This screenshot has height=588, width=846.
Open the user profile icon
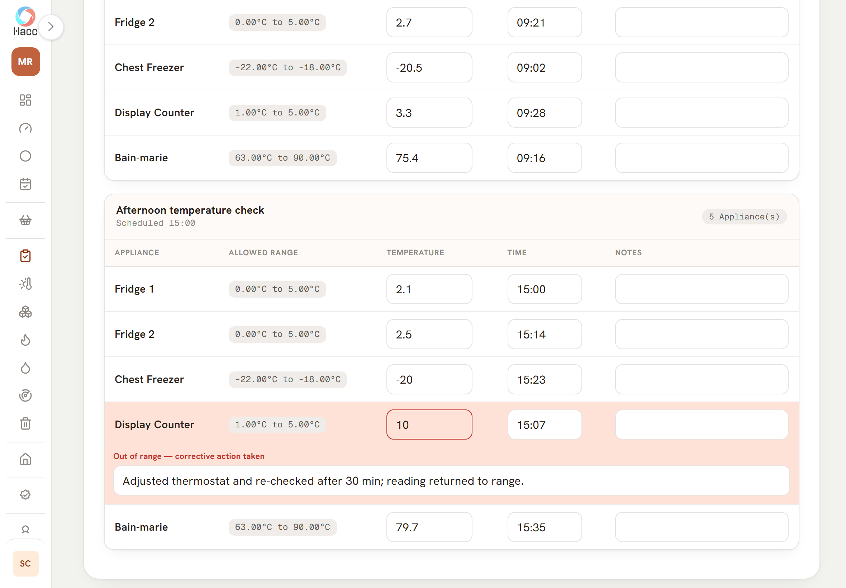[x=25, y=530]
